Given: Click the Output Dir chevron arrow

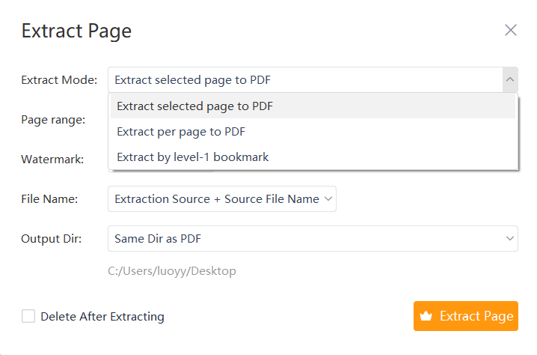Looking at the screenshot, I should (x=509, y=239).
